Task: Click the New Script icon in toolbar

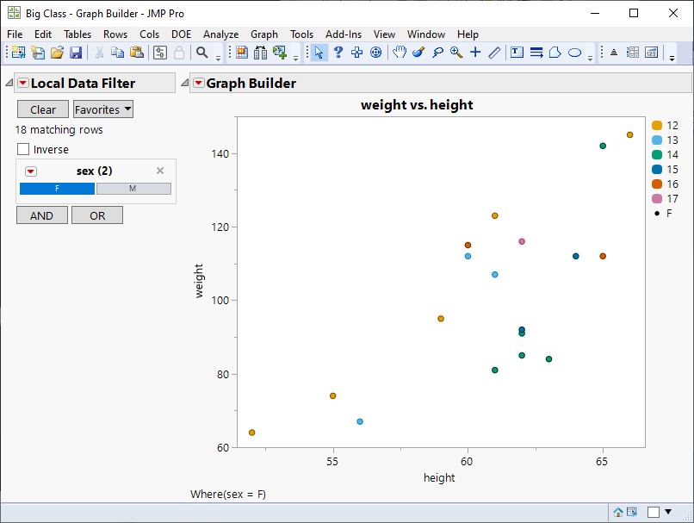Action: (38, 53)
